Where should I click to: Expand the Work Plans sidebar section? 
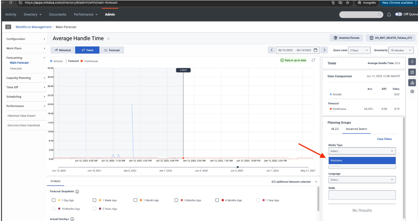[x=26, y=48]
